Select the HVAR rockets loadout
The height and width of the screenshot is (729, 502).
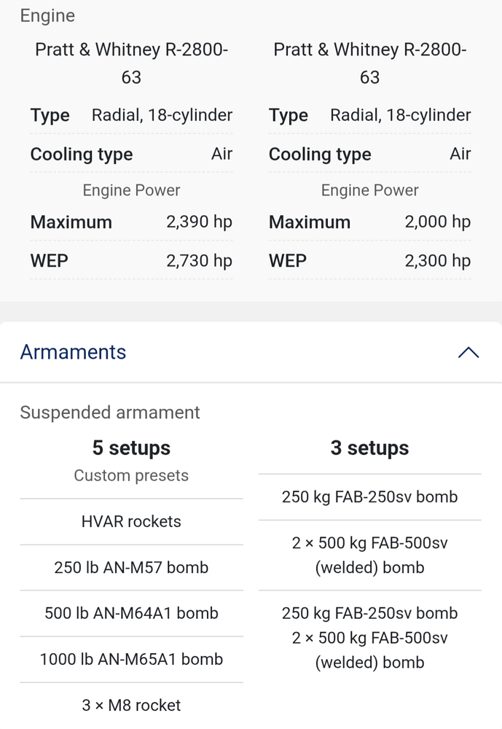coord(131,521)
